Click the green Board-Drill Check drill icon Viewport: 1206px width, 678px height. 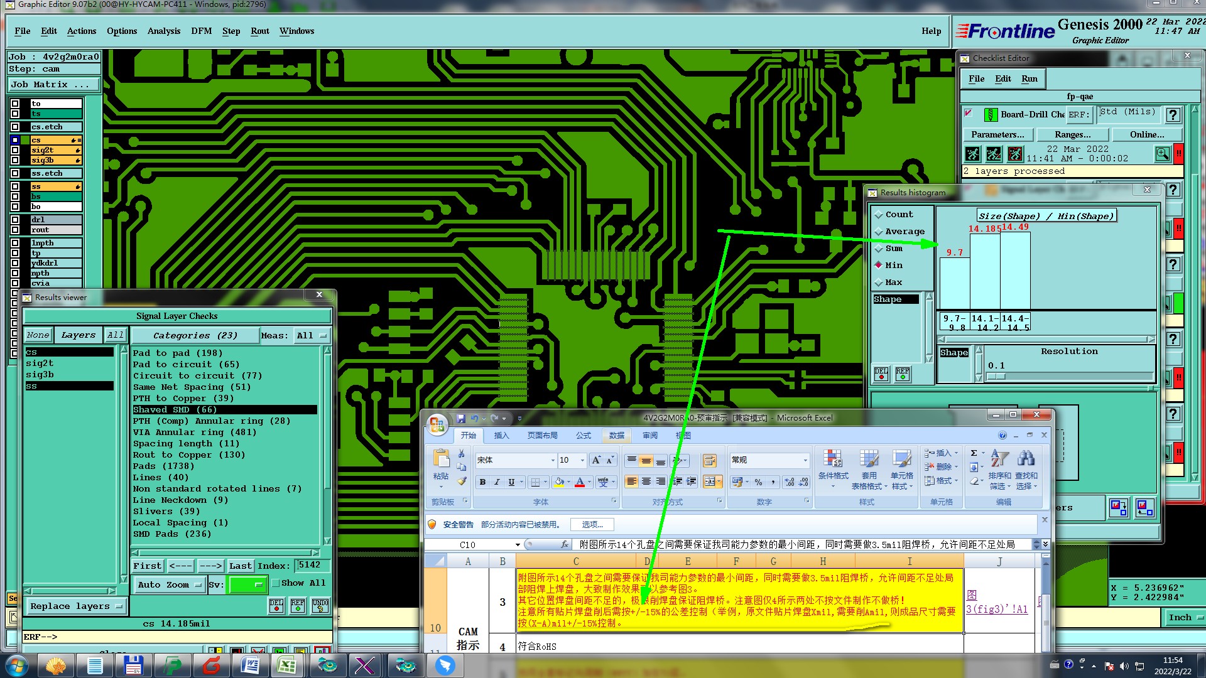991,115
